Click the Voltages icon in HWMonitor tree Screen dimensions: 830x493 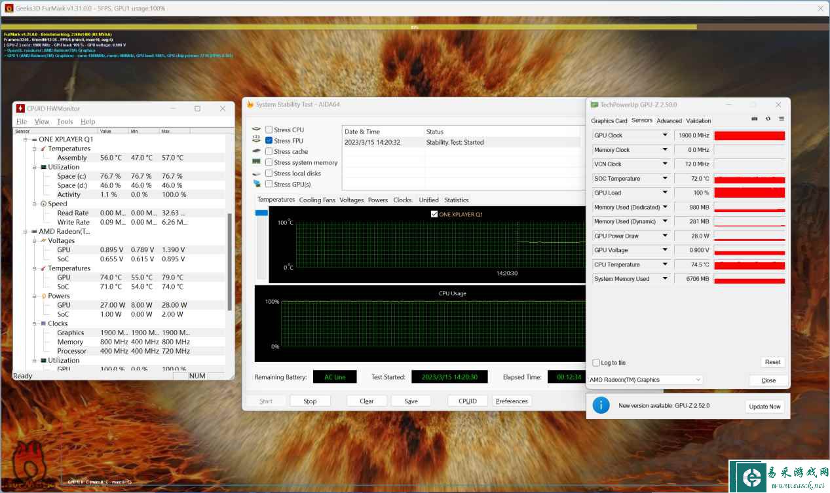43,241
